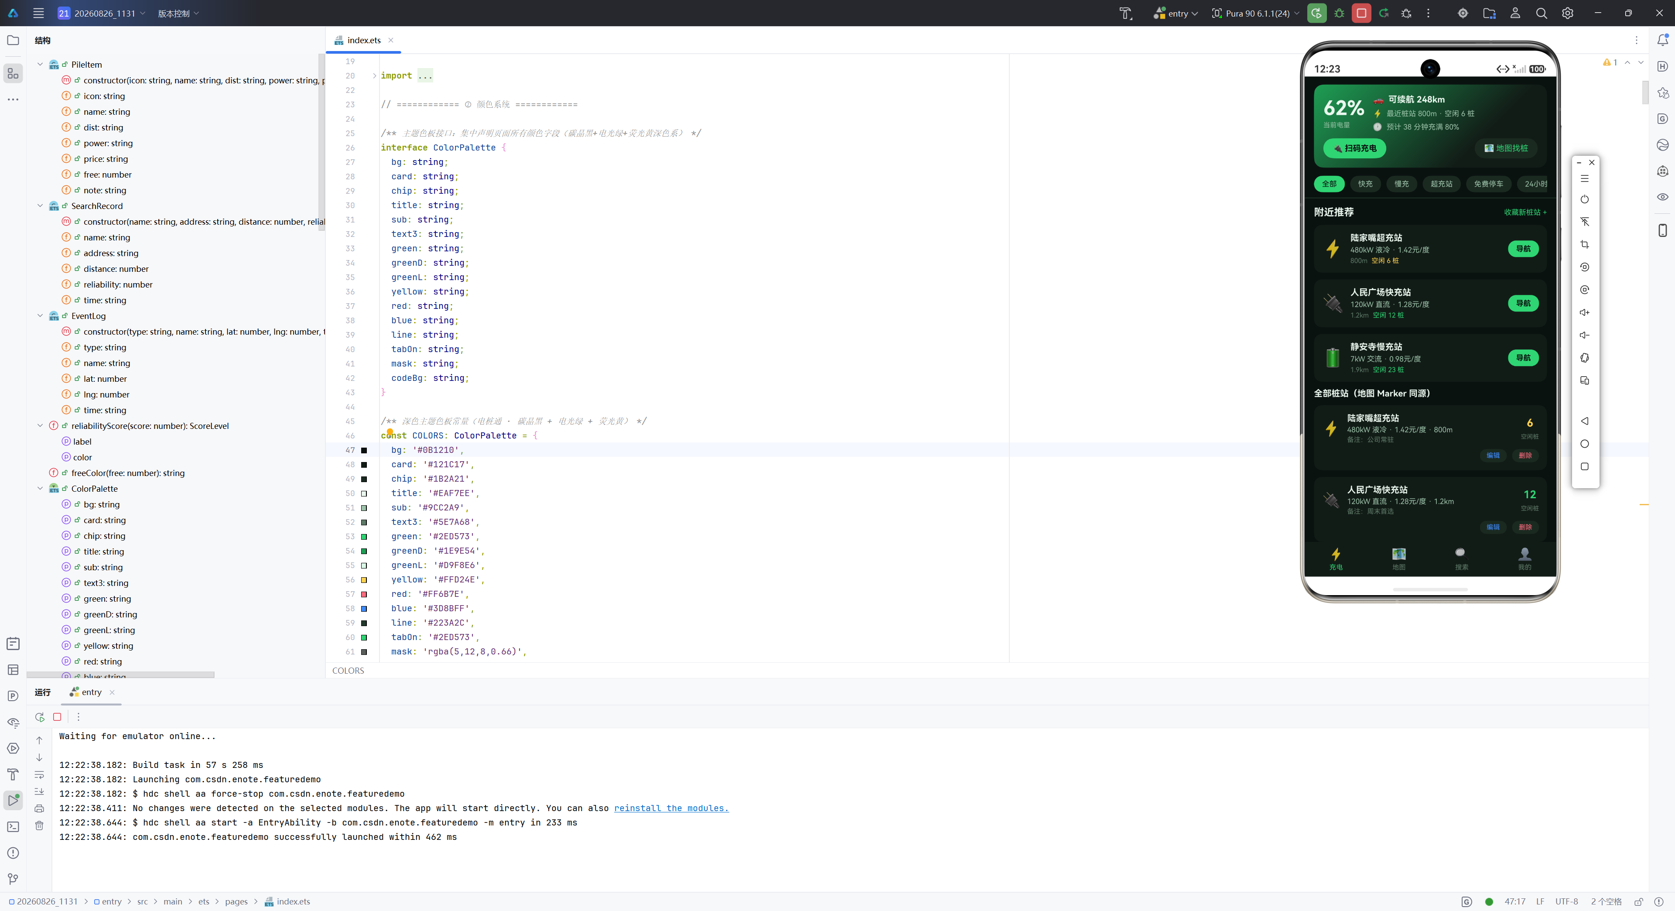Open the Project folder tool window
This screenshot has height=911, width=1675.
click(13, 40)
